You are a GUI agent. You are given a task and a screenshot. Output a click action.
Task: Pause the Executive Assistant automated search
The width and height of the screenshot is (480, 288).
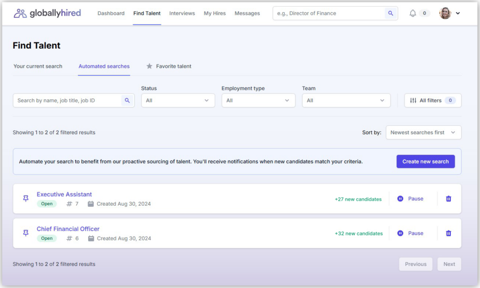pyautogui.click(x=410, y=198)
